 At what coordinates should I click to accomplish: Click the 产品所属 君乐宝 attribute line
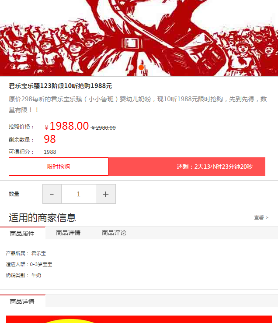pyautogui.click(x=26, y=253)
